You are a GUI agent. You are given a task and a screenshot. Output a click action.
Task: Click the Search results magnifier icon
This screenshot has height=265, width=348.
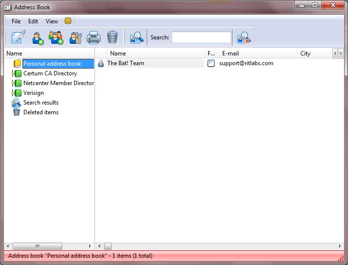point(17,103)
